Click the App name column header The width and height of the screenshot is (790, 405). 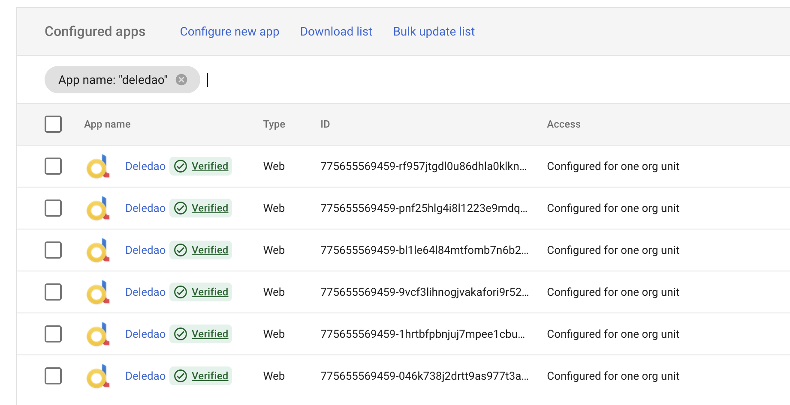[x=107, y=124]
